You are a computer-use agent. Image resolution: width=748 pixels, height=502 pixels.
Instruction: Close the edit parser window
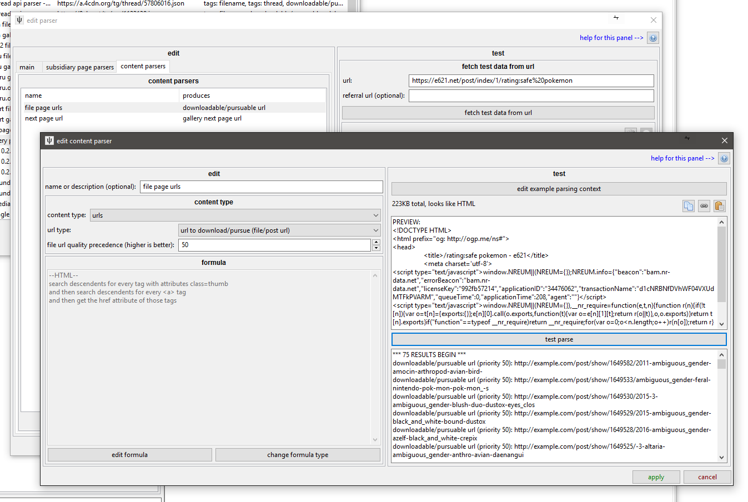tap(653, 21)
